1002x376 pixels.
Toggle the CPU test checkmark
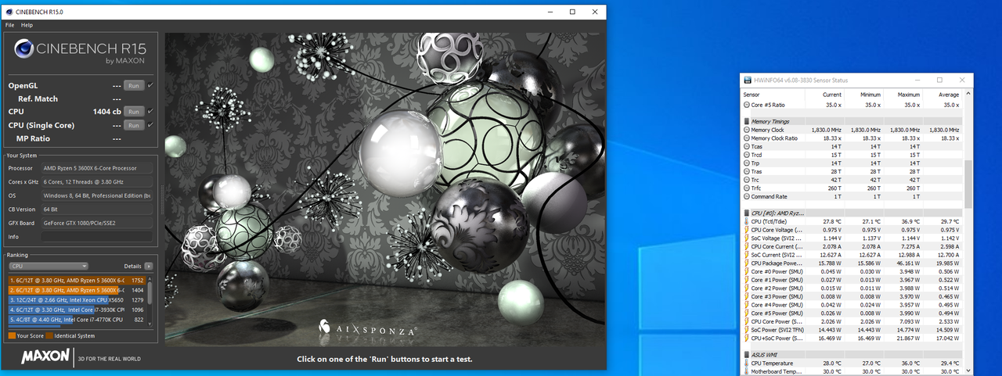coord(150,112)
